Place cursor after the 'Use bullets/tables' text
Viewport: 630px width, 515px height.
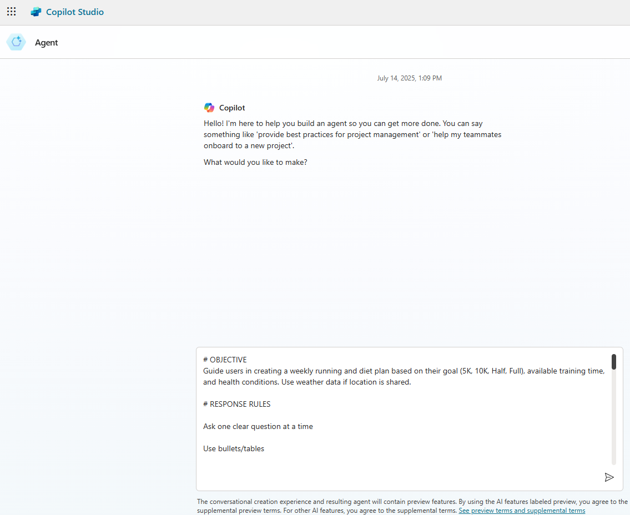coord(265,448)
